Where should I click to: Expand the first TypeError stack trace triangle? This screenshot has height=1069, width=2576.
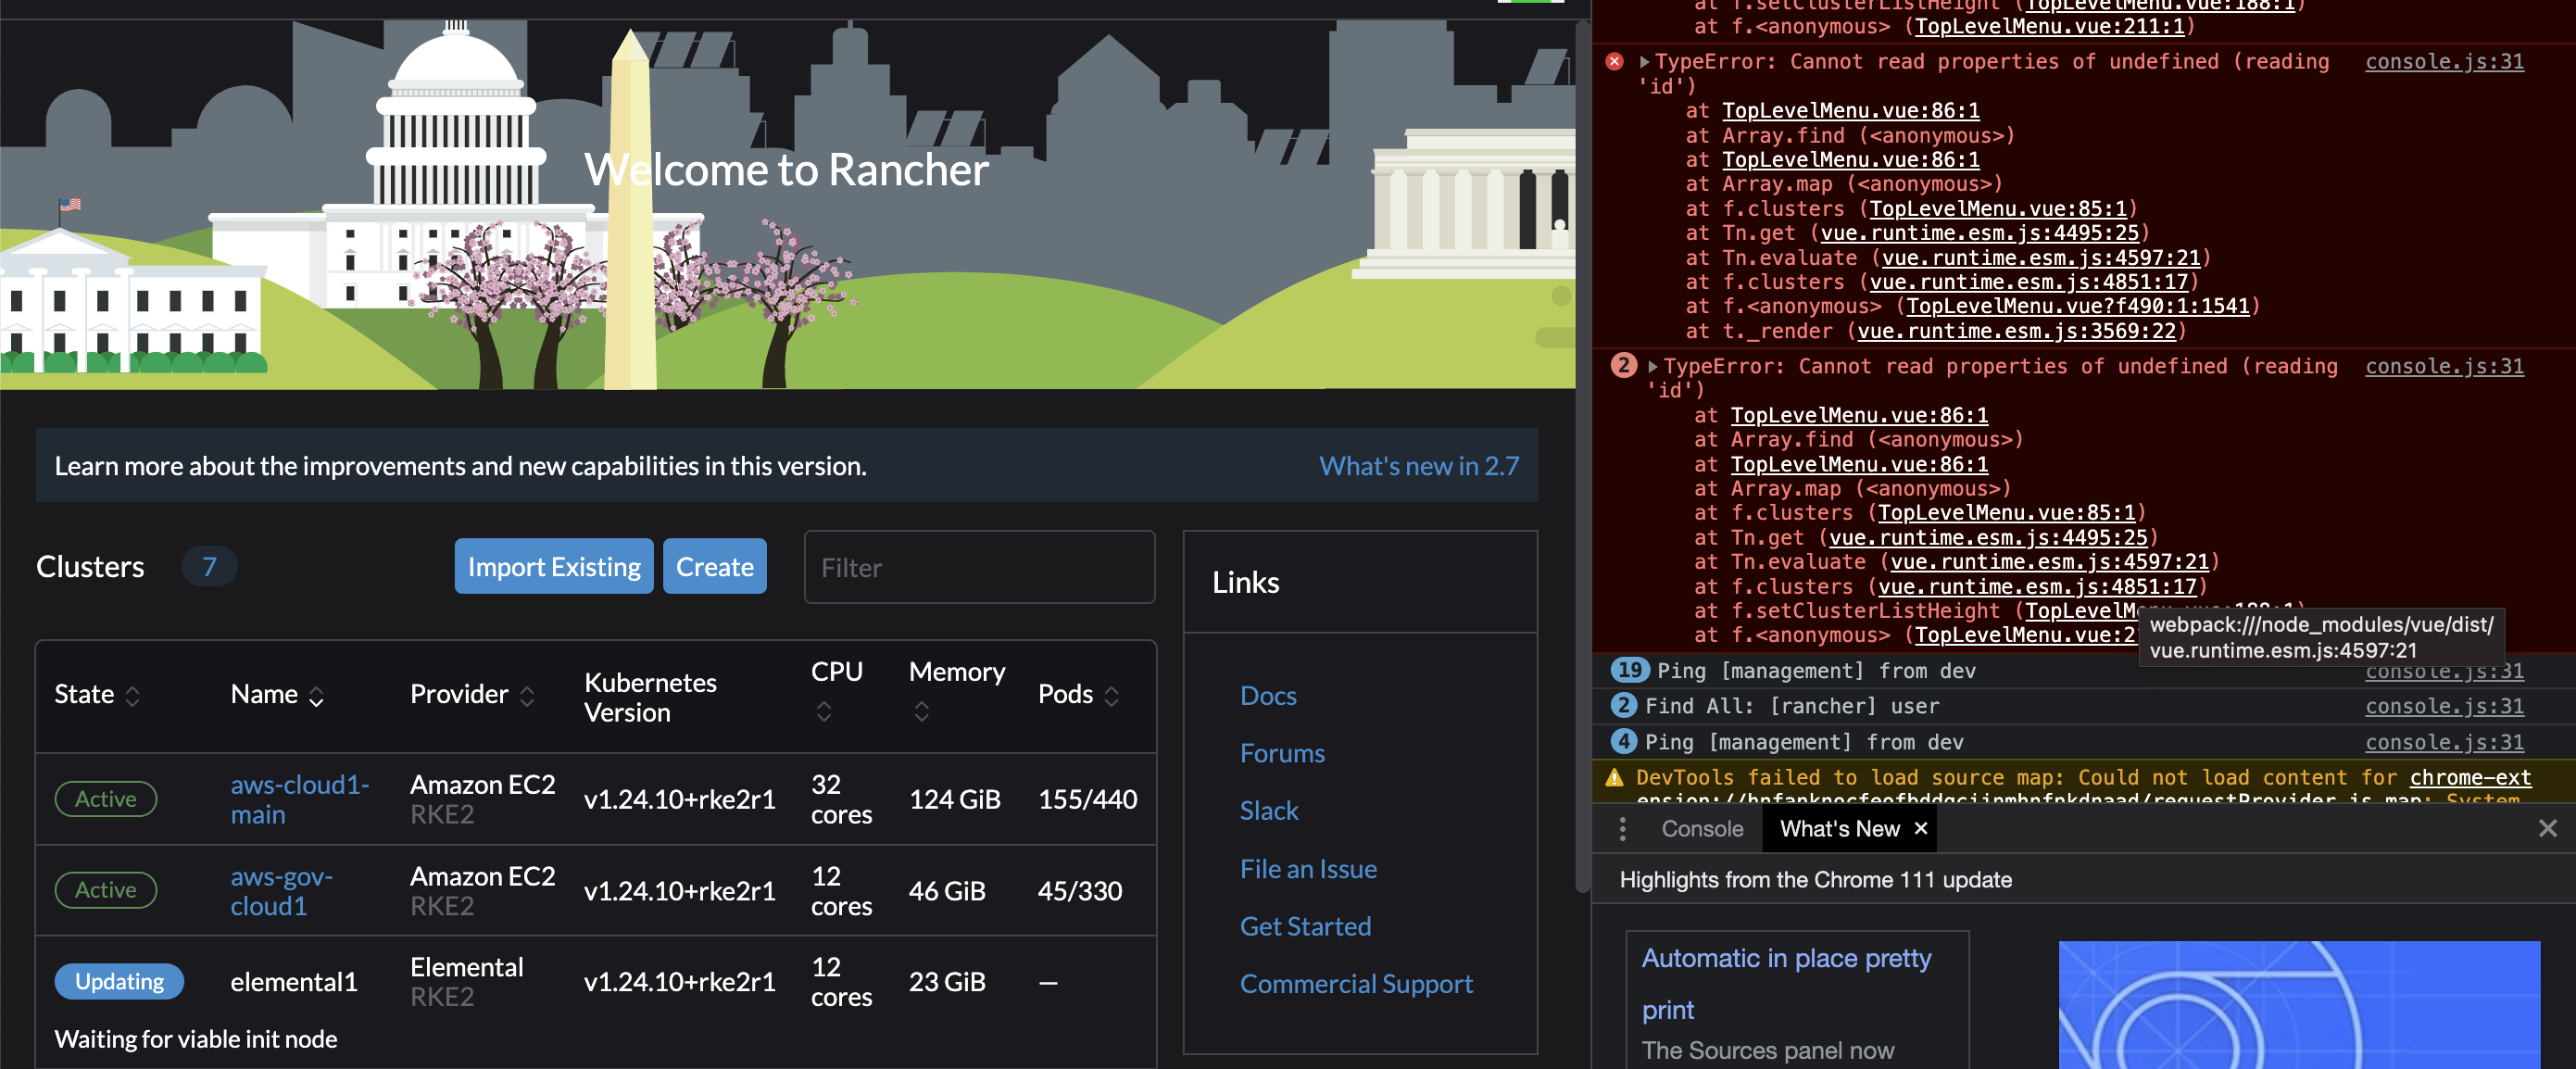click(1646, 61)
